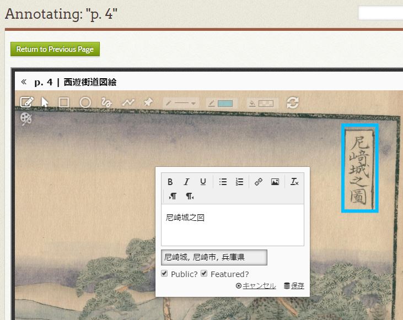403x320 pixels.
Task: Set right-to-left text direction
Action: click(190, 196)
